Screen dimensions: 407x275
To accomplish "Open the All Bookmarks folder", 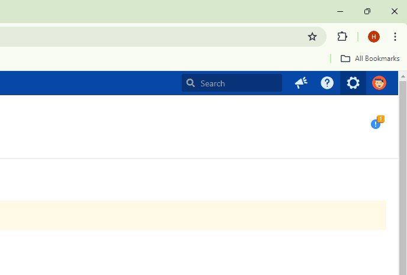I will (370, 59).
